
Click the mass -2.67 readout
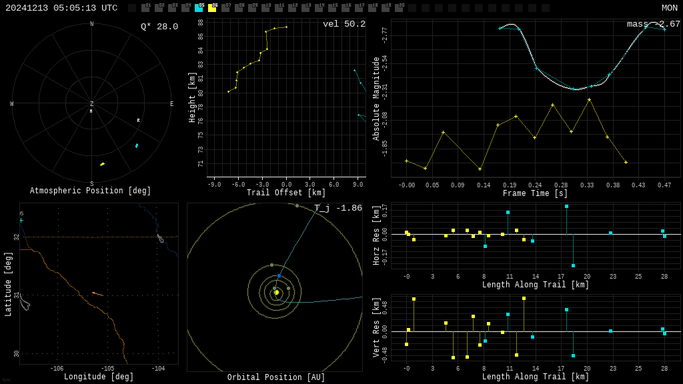point(653,24)
